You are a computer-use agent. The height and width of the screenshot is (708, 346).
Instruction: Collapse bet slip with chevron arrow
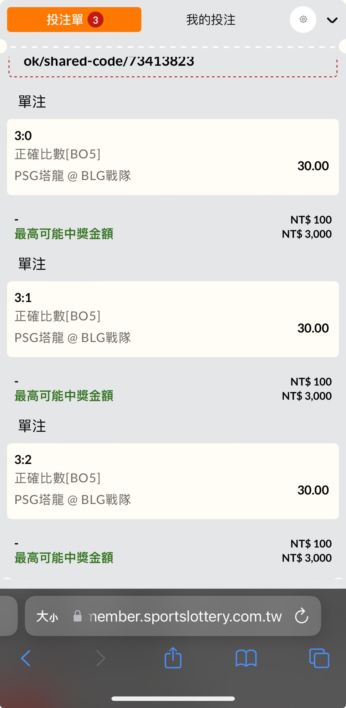[x=332, y=20]
